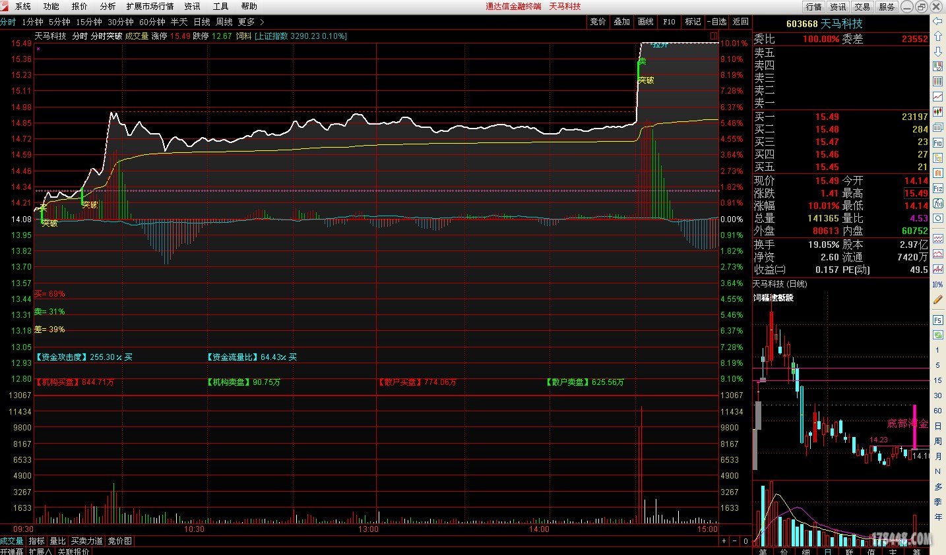The width and height of the screenshot is (946, 555).
Task: Select the 15分钟 period tab
Action: click(x=89, y=22)
